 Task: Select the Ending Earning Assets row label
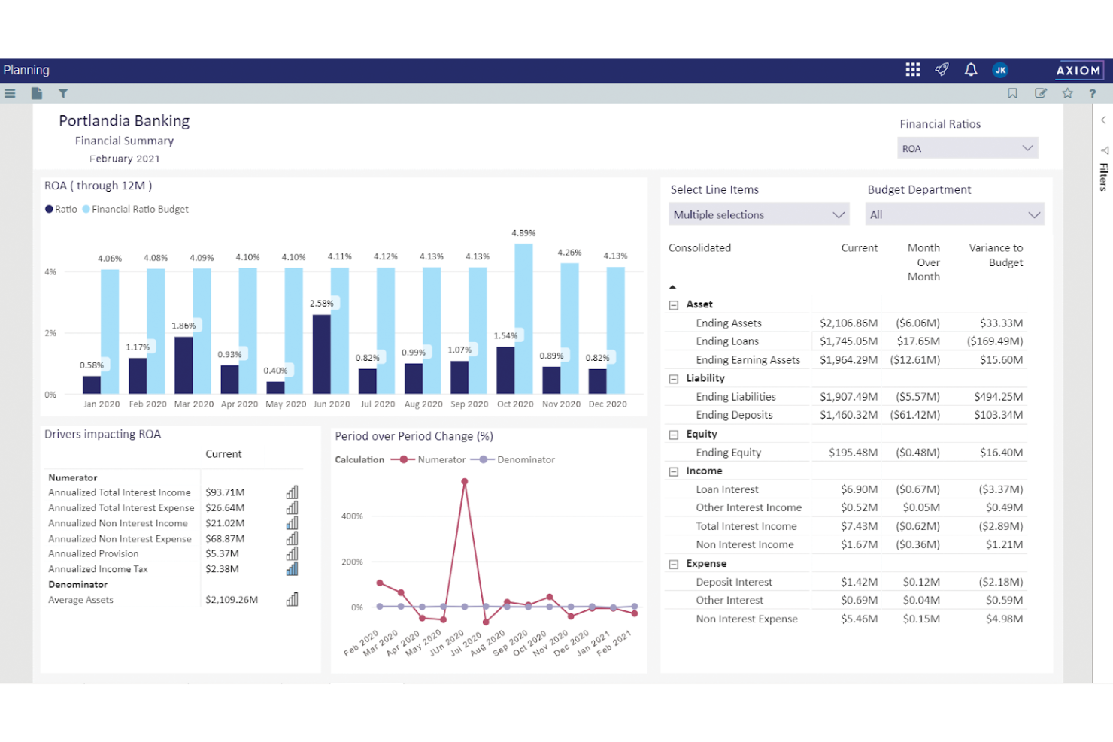point(748,359)
